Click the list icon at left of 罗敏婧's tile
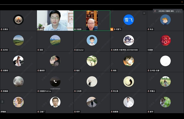This screenshot has width=184, height=119. (x=2, y=102)
